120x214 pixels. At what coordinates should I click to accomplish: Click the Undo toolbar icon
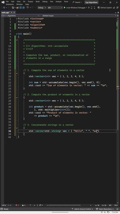tap(28, 8)
